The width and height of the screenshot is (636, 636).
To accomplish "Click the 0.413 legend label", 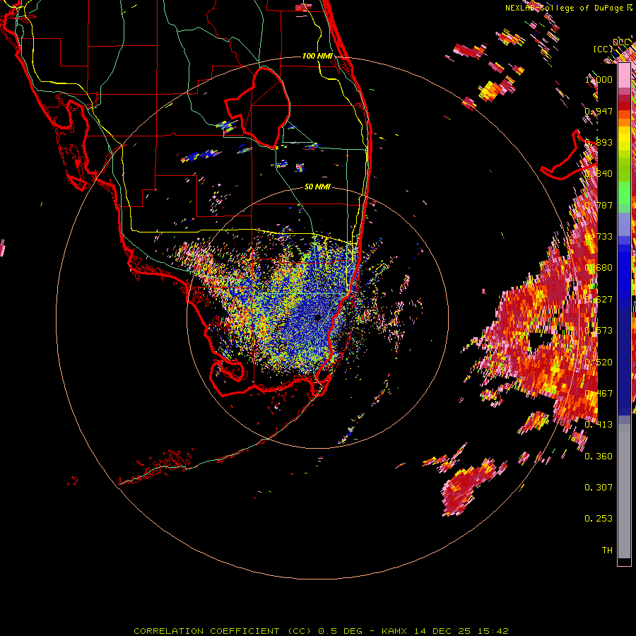I will (x=599, y=425).
